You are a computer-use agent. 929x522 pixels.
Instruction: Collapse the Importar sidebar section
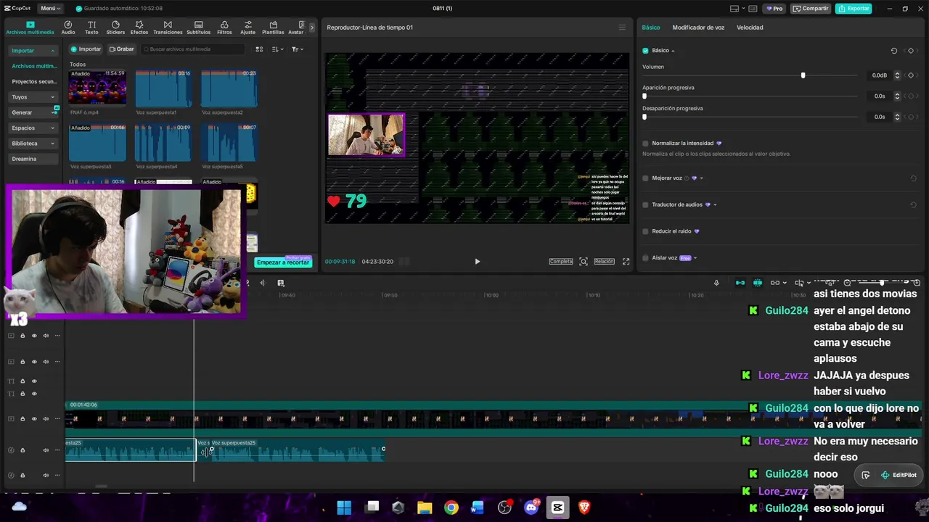click(52, 51)
